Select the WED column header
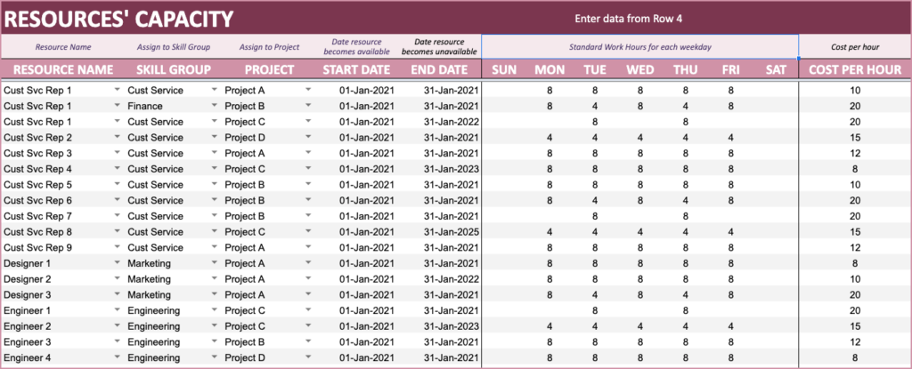The image size is (912, 369). coord(640,69)
